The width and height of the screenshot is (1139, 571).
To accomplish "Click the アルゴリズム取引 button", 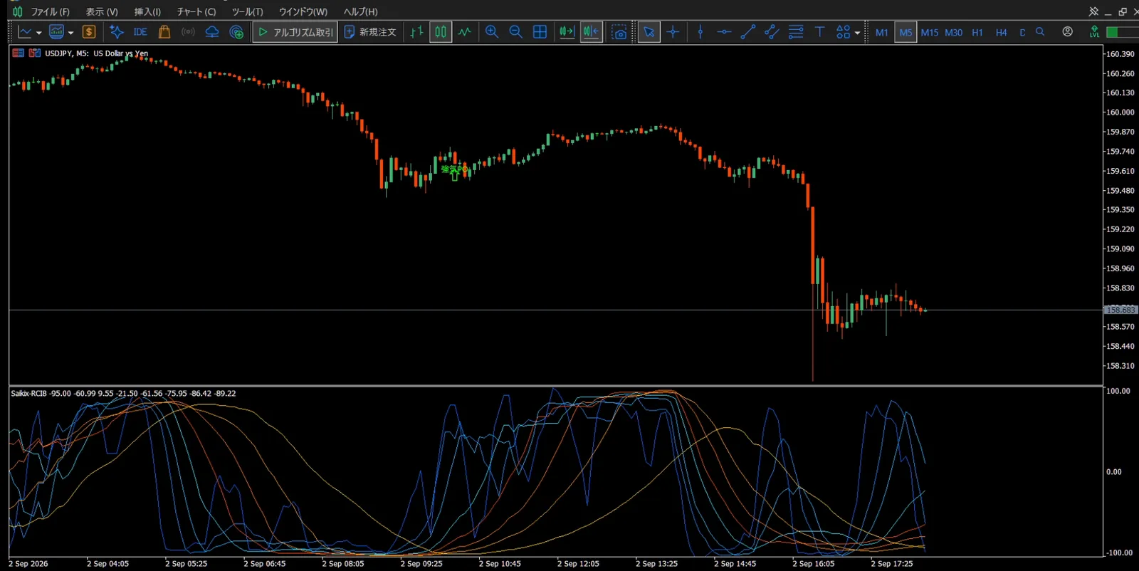I will pos(295,32).
